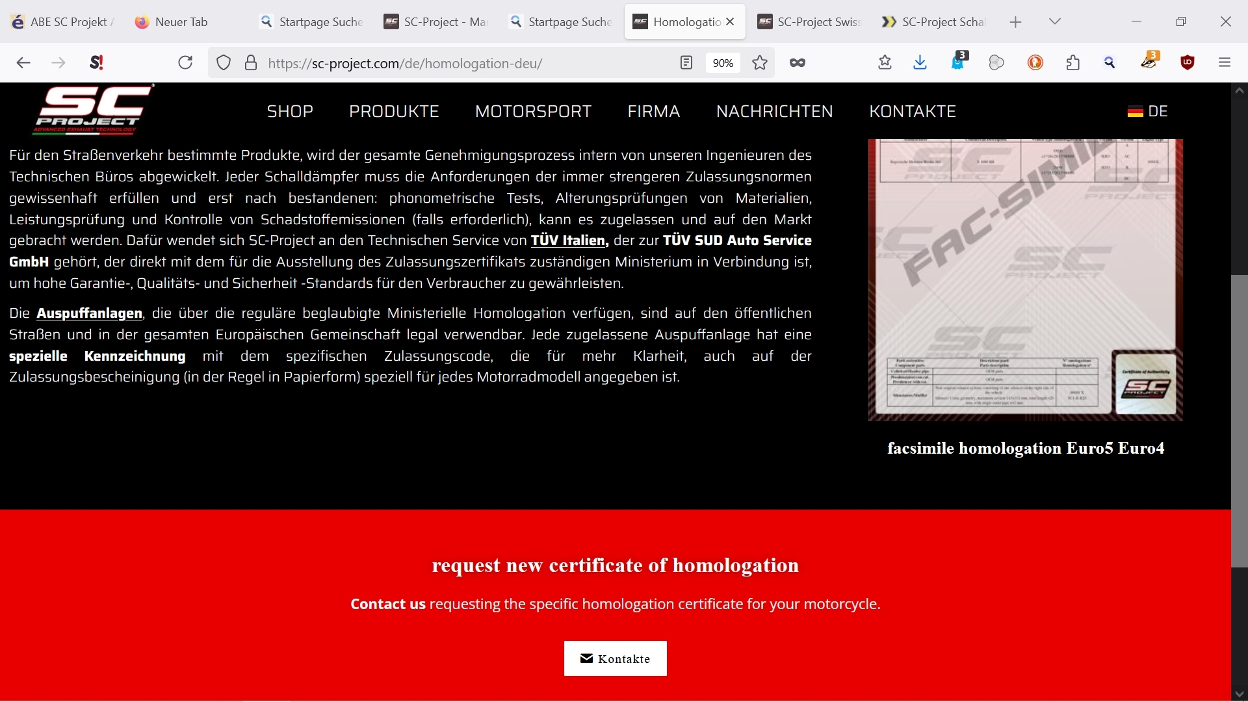Screen dimensions: 1248x702
Task: Open the extensions puzzle piece menu
Action: [x=1073, y=63]
